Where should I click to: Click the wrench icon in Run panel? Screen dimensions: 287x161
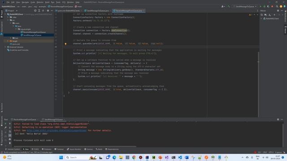(5, 127)
